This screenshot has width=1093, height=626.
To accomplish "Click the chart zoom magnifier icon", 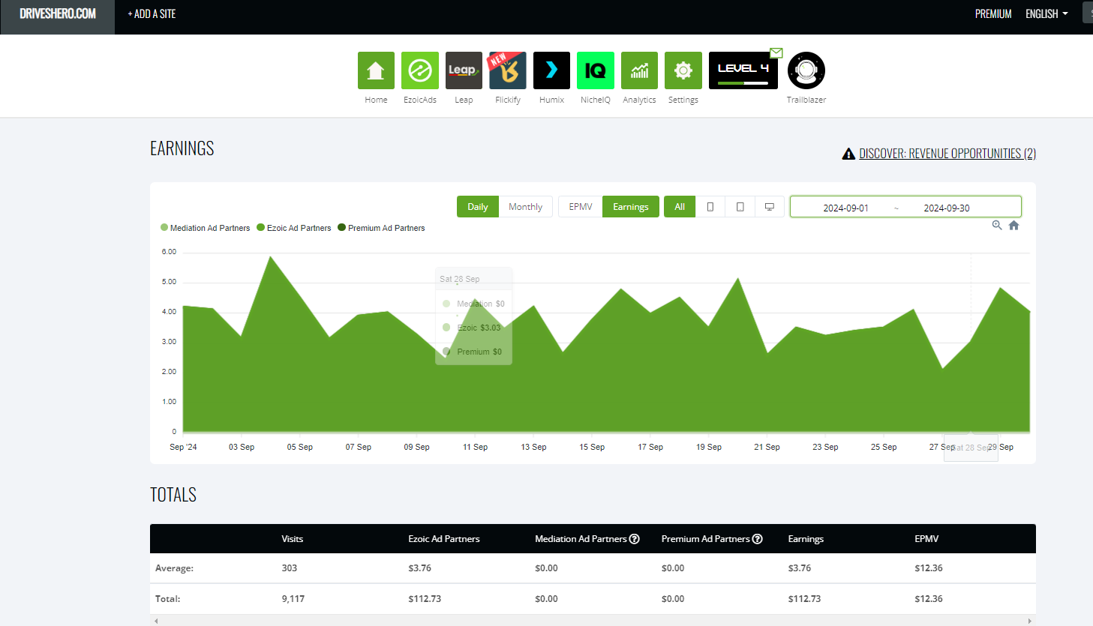I will (x=997, y=225).
